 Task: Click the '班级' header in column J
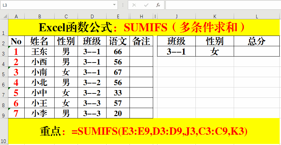[176, 41]
